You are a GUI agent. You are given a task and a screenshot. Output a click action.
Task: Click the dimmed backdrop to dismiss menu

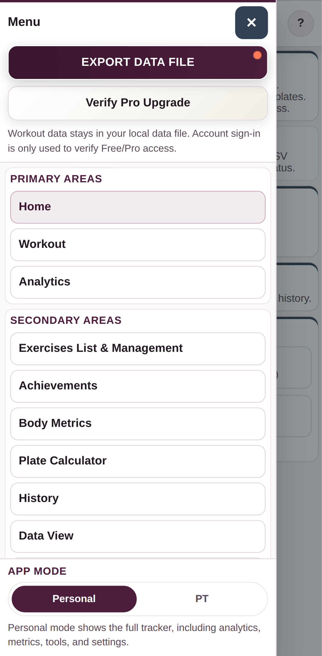(299, 536)
